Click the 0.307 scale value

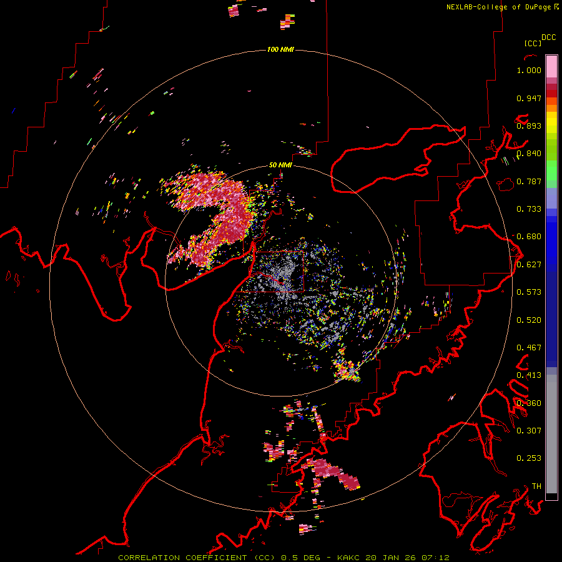[529, 431]
